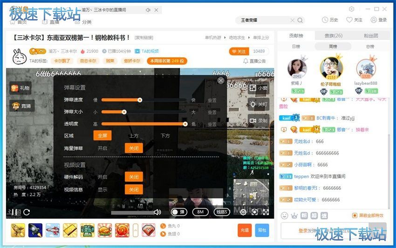Send the rocket gift
The image size is (396, 248).
tap(18, 230)
